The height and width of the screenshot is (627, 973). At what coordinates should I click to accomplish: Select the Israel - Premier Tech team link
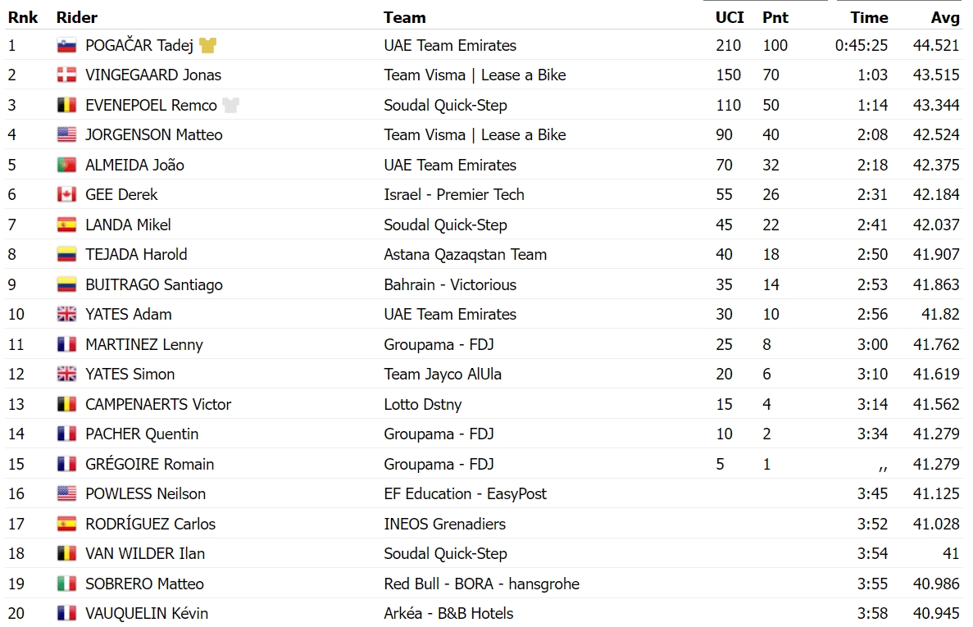pos(454,195)
